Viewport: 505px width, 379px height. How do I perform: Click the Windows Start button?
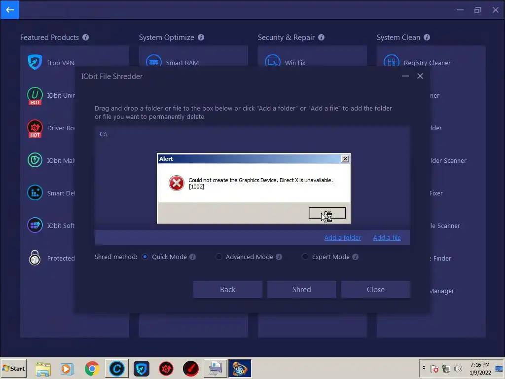click(13, 368)
